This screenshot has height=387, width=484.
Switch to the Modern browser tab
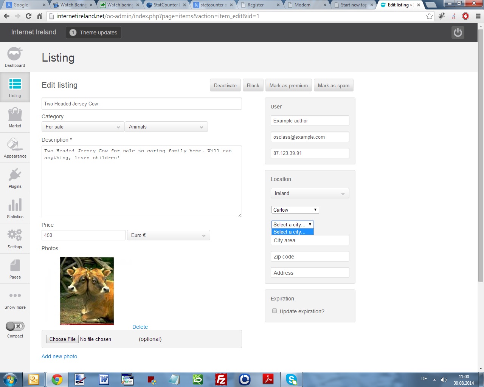(306, 5)
